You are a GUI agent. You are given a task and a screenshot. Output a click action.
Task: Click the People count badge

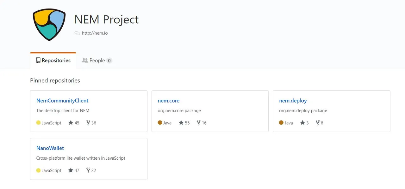click(109, 61)
